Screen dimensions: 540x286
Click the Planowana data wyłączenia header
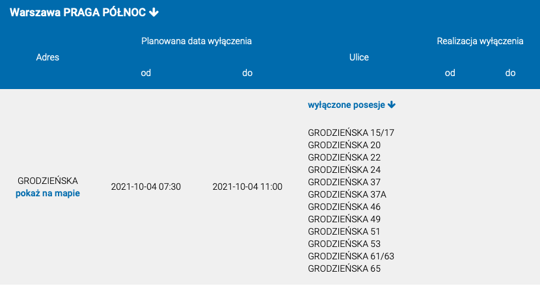pyautogui.click(x=196, y=42)
